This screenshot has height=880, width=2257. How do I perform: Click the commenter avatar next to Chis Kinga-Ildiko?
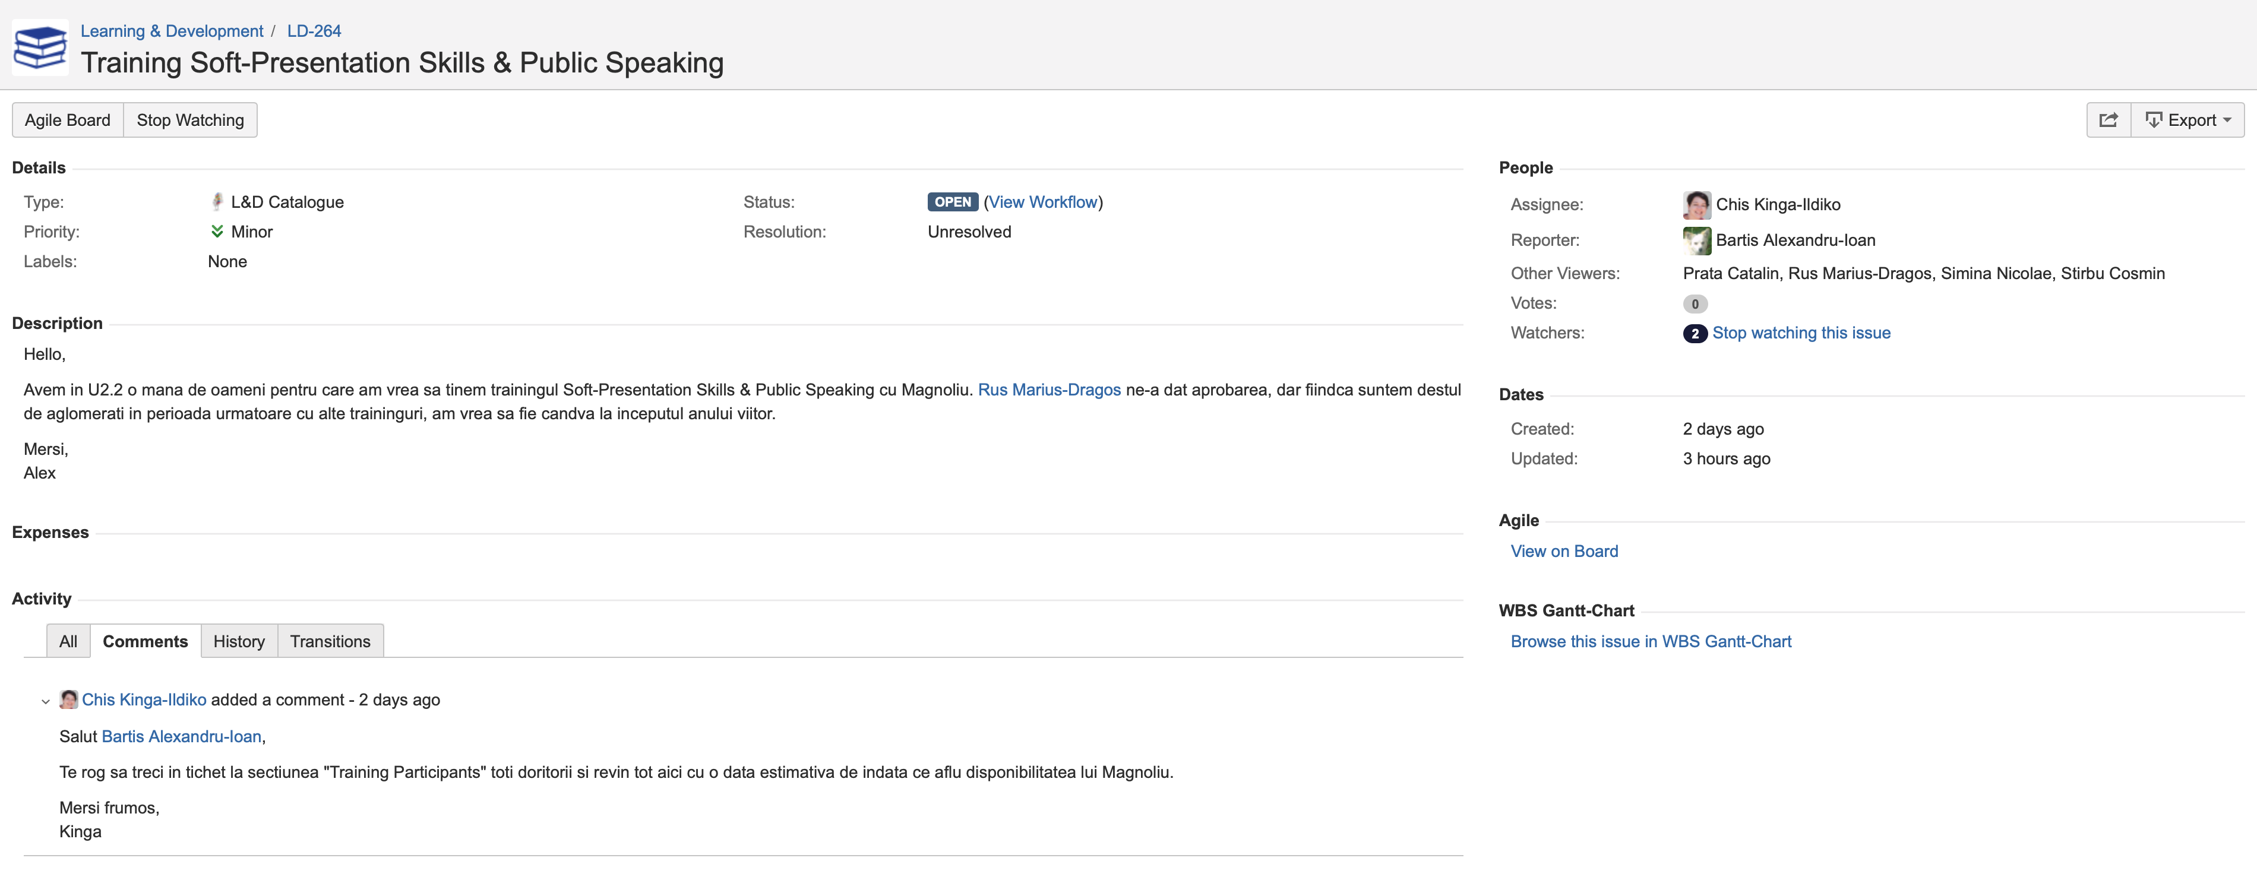[68, 699]
